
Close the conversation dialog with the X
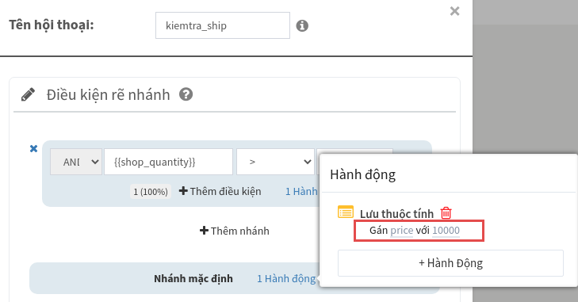[x=454, y=11]
